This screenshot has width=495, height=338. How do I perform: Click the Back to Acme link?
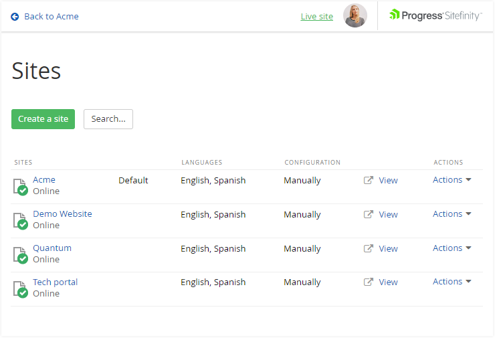(51, 17)
